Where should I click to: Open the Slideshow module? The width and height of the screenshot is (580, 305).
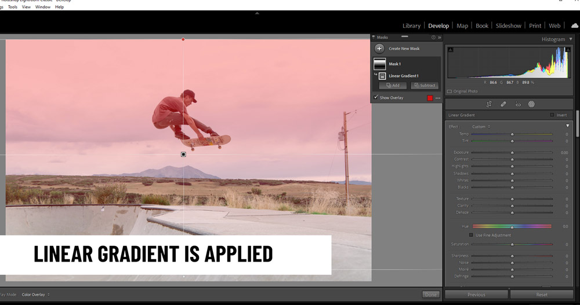coord(508,25)
